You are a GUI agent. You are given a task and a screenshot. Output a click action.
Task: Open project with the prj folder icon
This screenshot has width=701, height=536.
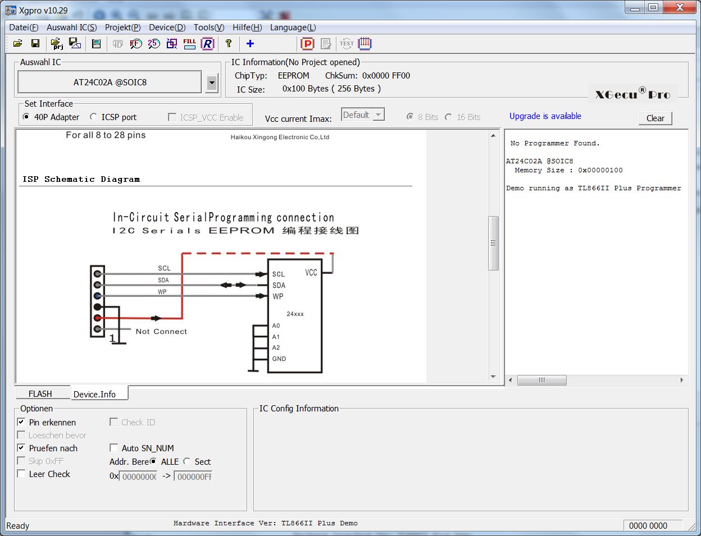[x=57, y=43]
